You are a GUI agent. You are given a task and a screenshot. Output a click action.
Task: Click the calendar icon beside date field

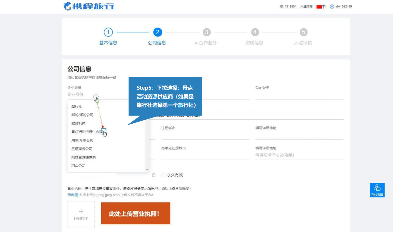coord(154,175)
